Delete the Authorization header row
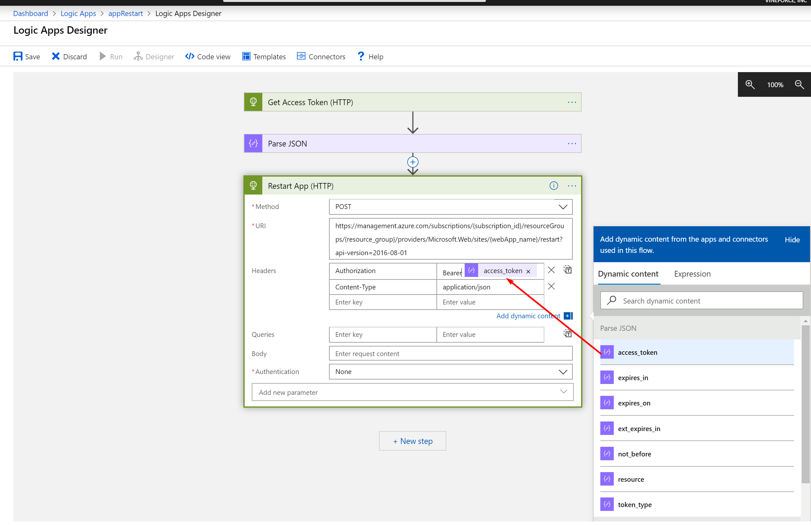Screen dimensions: 811x525 tap(551, 270)
